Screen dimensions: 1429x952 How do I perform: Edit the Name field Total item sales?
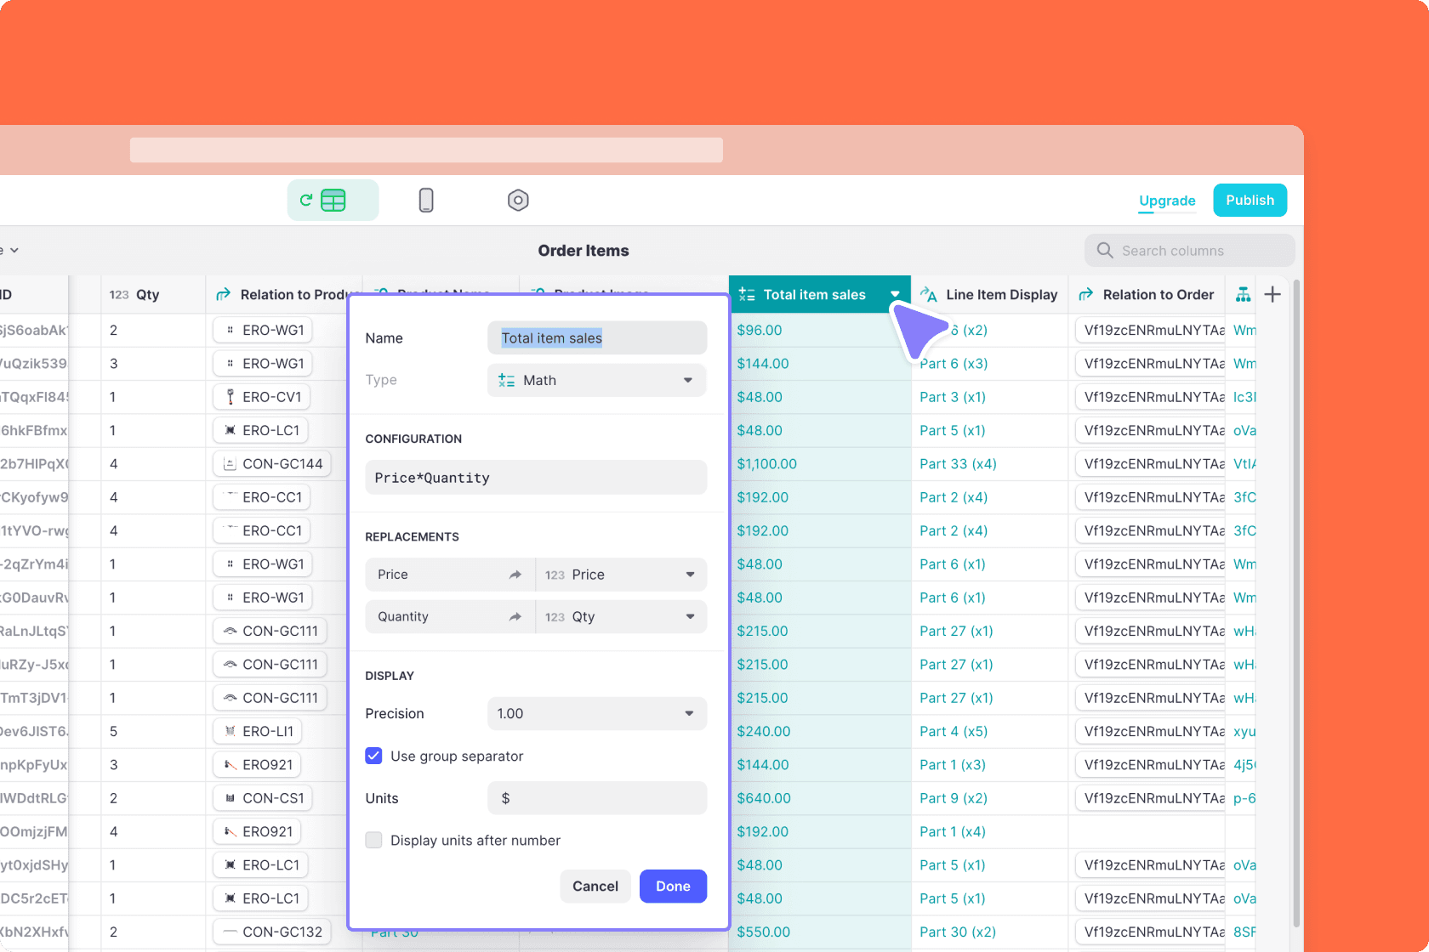(x=597, y=337)
